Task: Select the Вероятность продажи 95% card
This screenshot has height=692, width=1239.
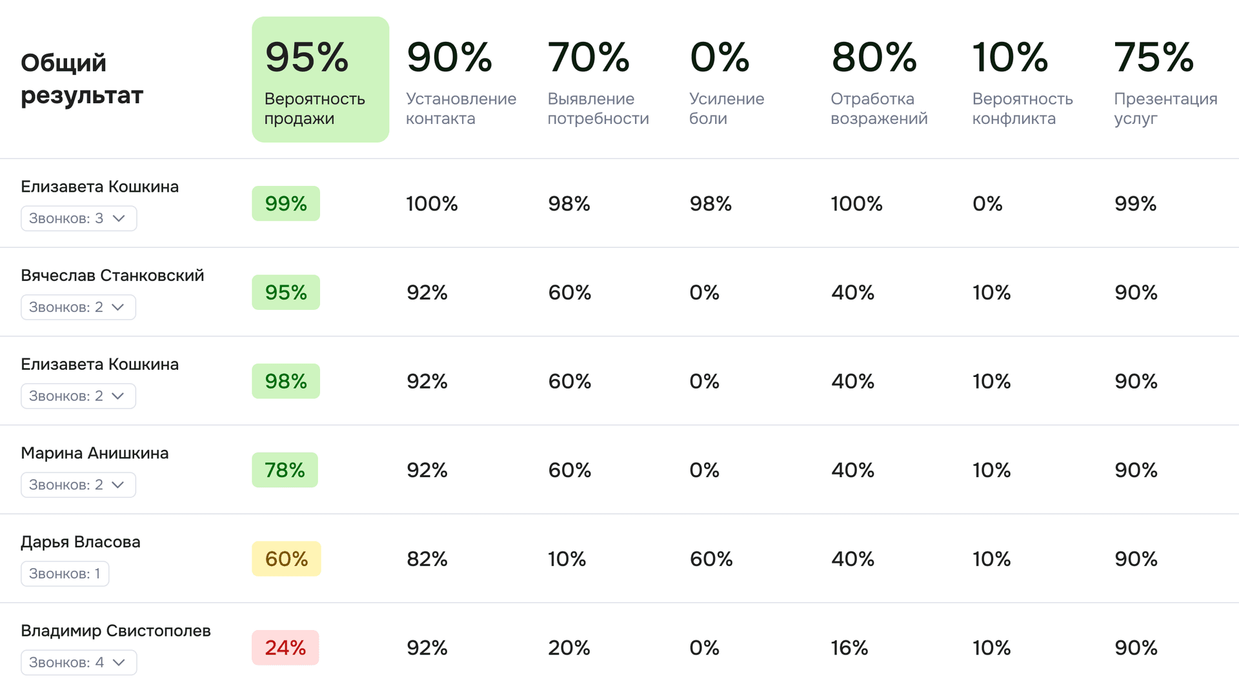Action: pyautogui.click(x=320, y=79)
